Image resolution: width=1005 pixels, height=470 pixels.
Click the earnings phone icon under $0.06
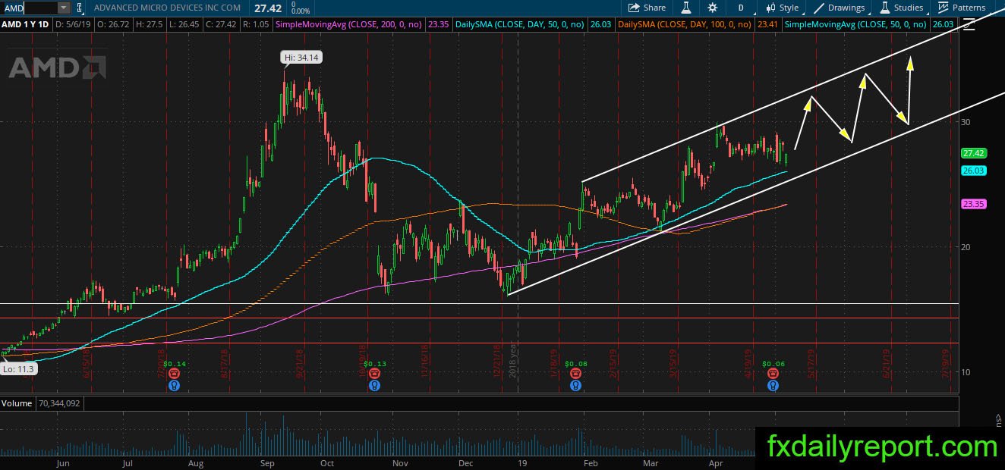[x=773, y=374]
